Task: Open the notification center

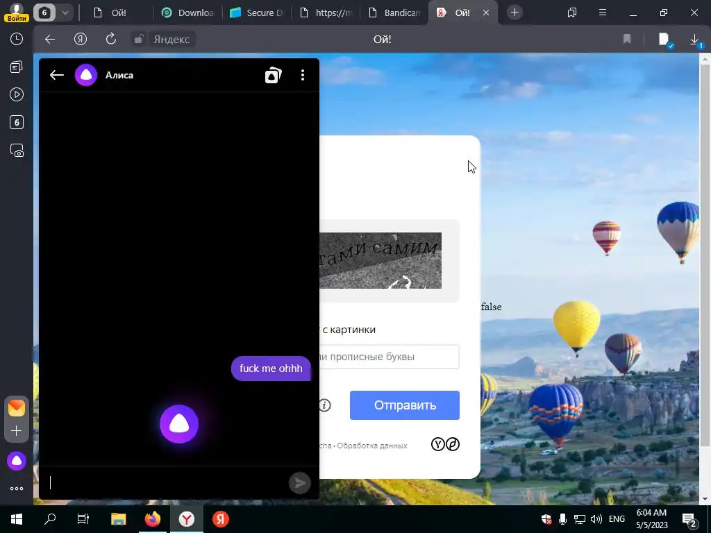Action: point(689,519)
